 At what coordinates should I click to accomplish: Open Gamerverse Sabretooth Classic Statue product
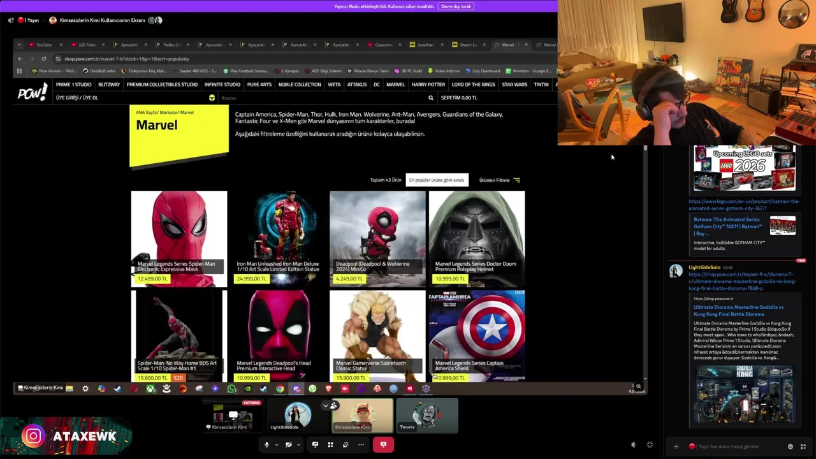pyautogui.click(x=377, y=336)
